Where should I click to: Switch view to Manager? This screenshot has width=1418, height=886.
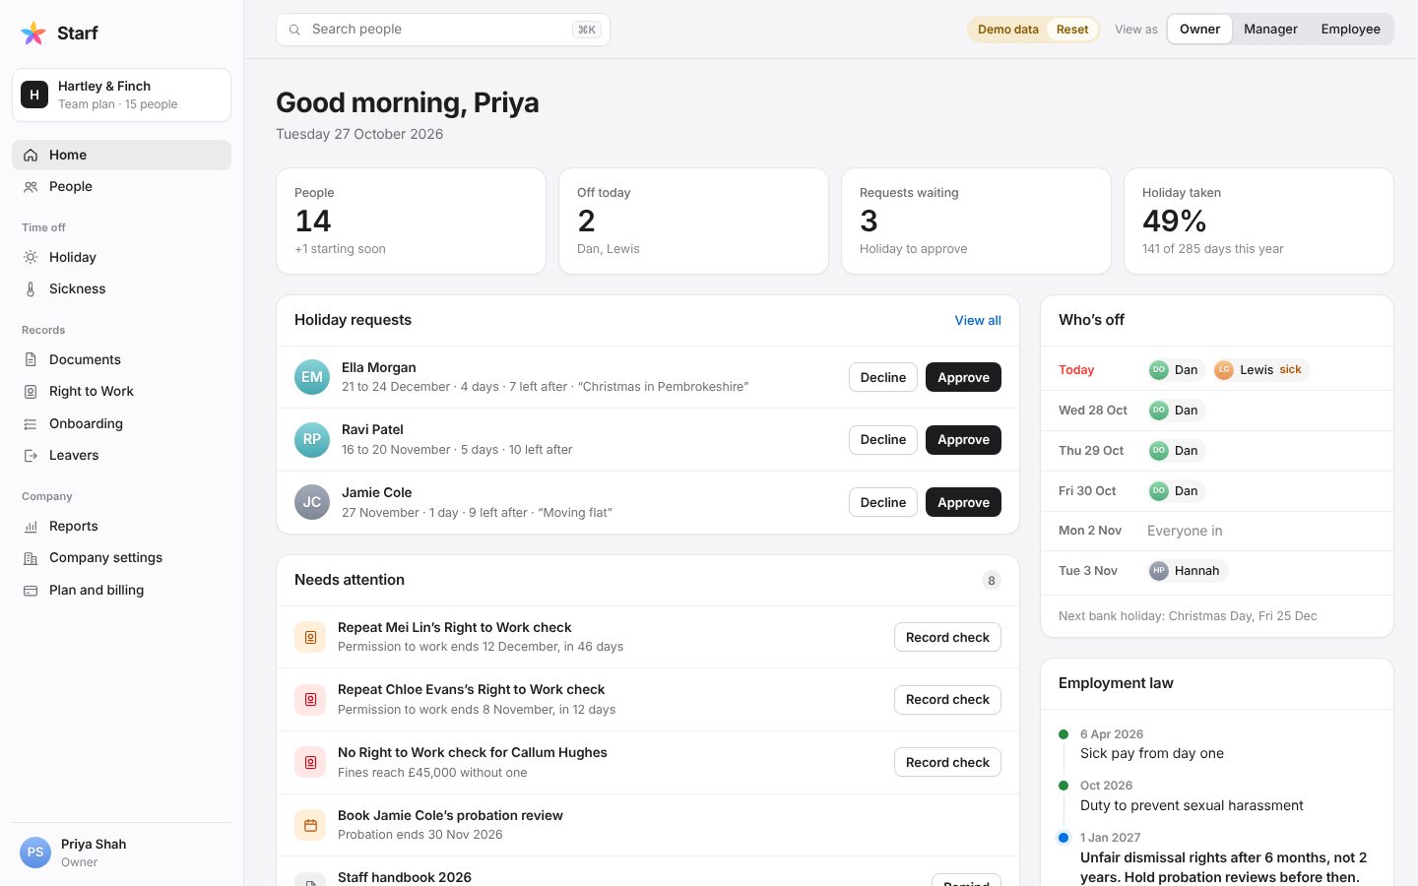click(1270, 30)
